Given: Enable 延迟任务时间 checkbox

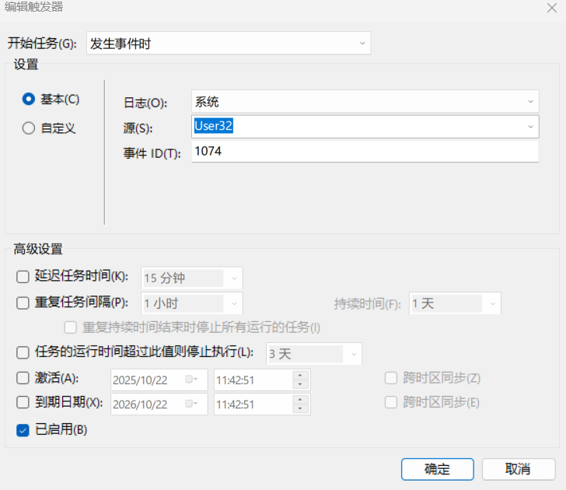Looking at the screenshot, I should point(23,277).
